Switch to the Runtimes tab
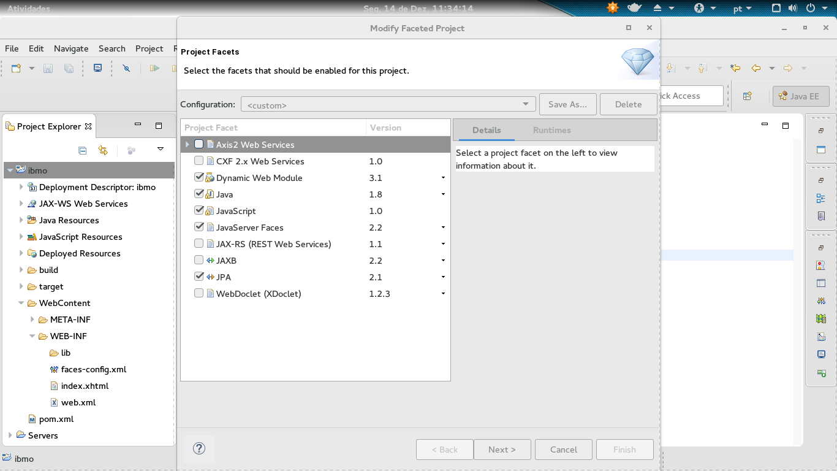 coord(551,130)
